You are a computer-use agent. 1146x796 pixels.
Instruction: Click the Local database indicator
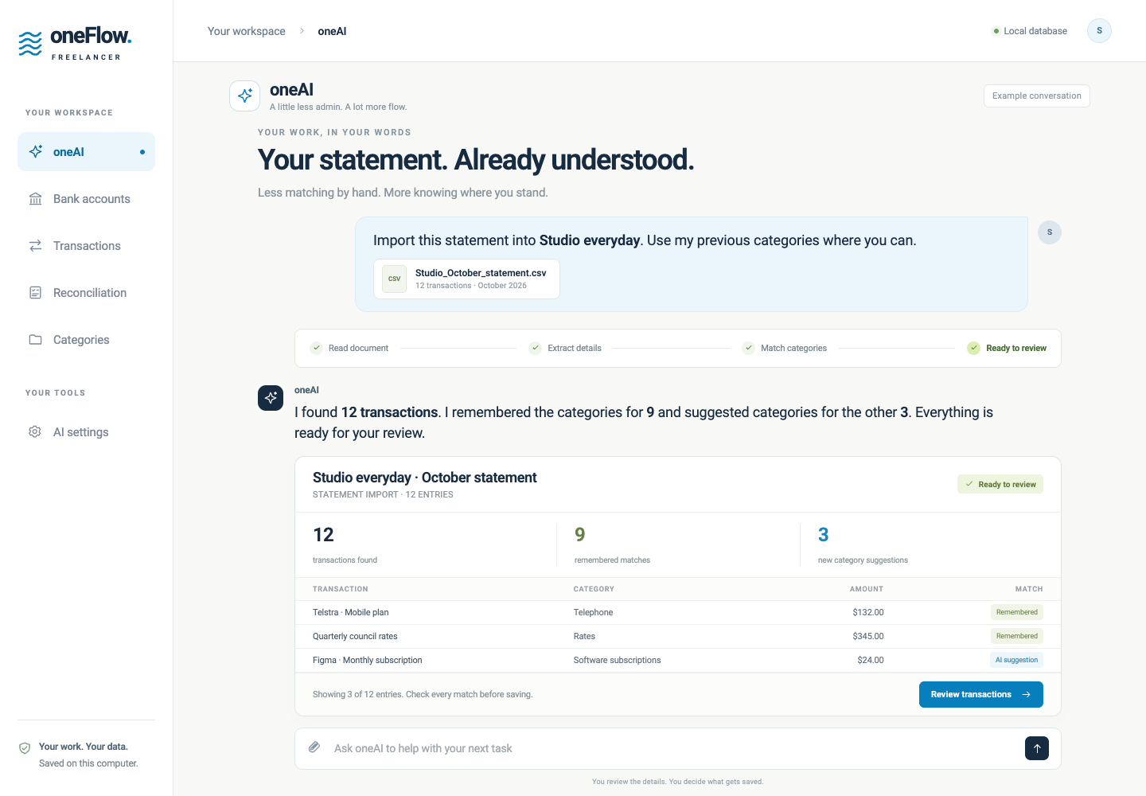tap(1030, 31)
